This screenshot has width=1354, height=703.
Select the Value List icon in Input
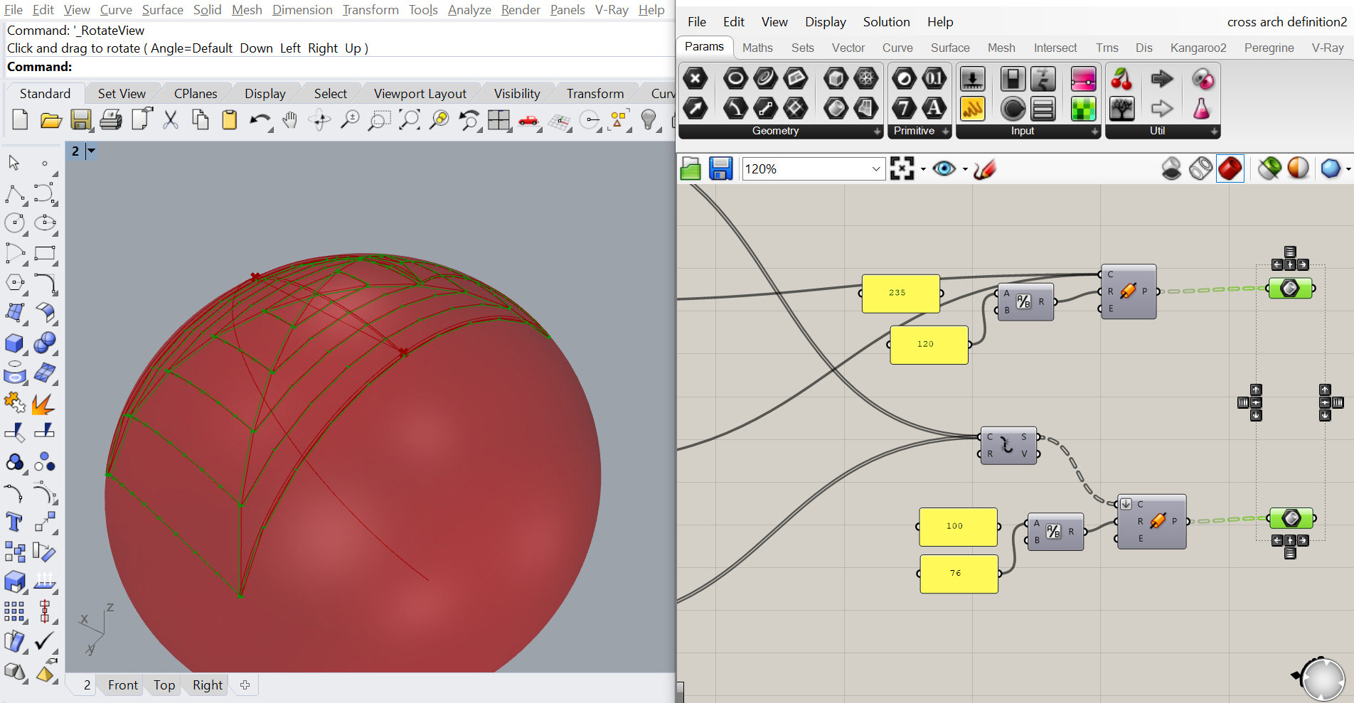(x=1043, y=108)
